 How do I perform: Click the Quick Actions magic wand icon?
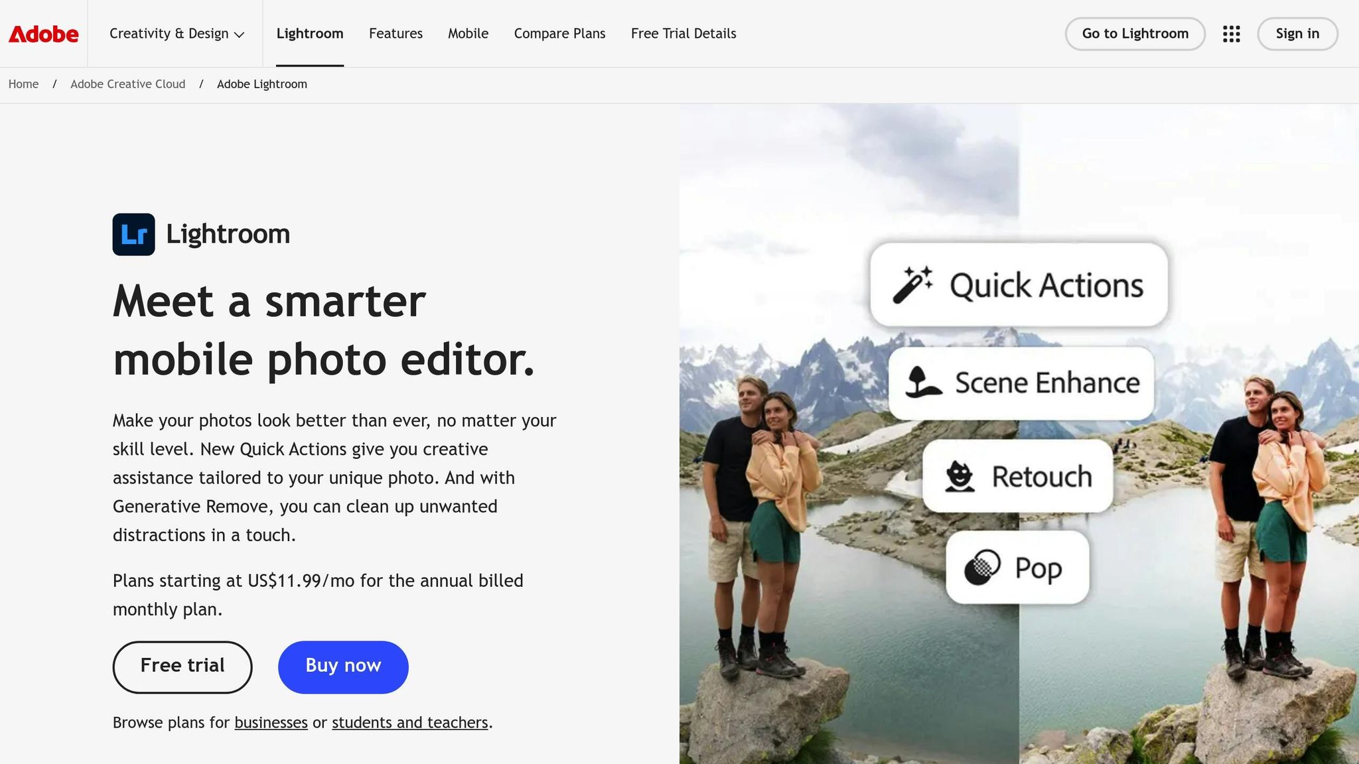[x=912, y=285]
